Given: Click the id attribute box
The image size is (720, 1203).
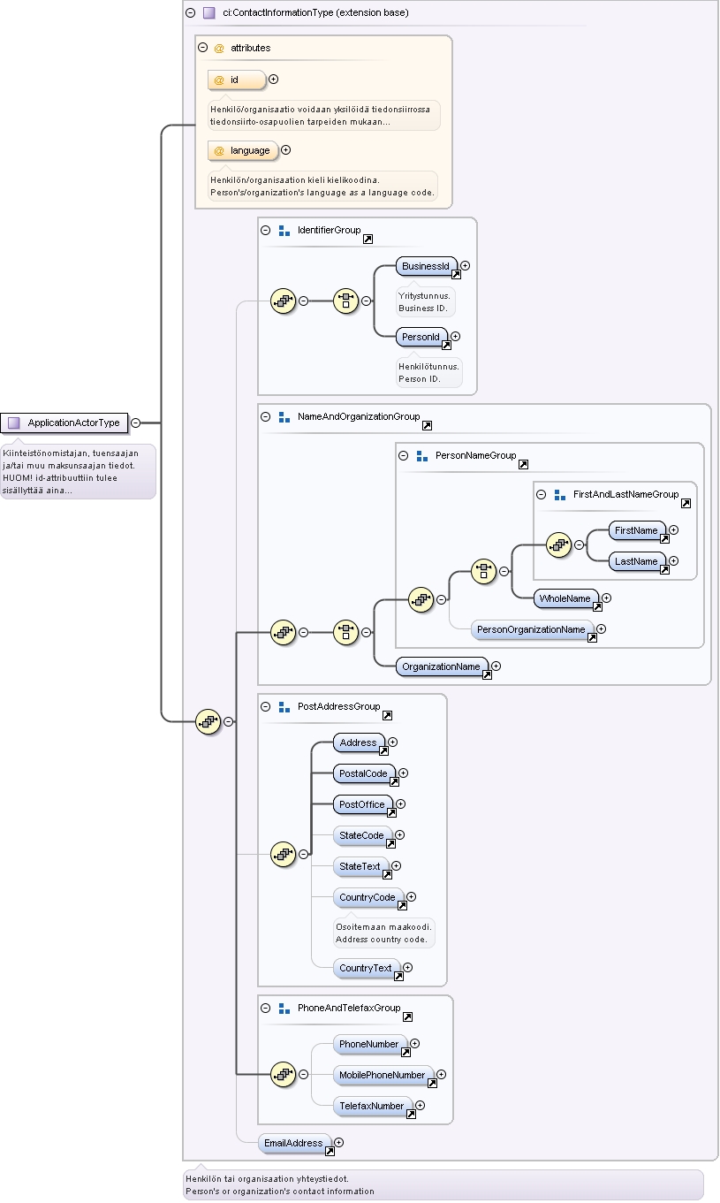Looking at the screenshot, I should (237, 80).
